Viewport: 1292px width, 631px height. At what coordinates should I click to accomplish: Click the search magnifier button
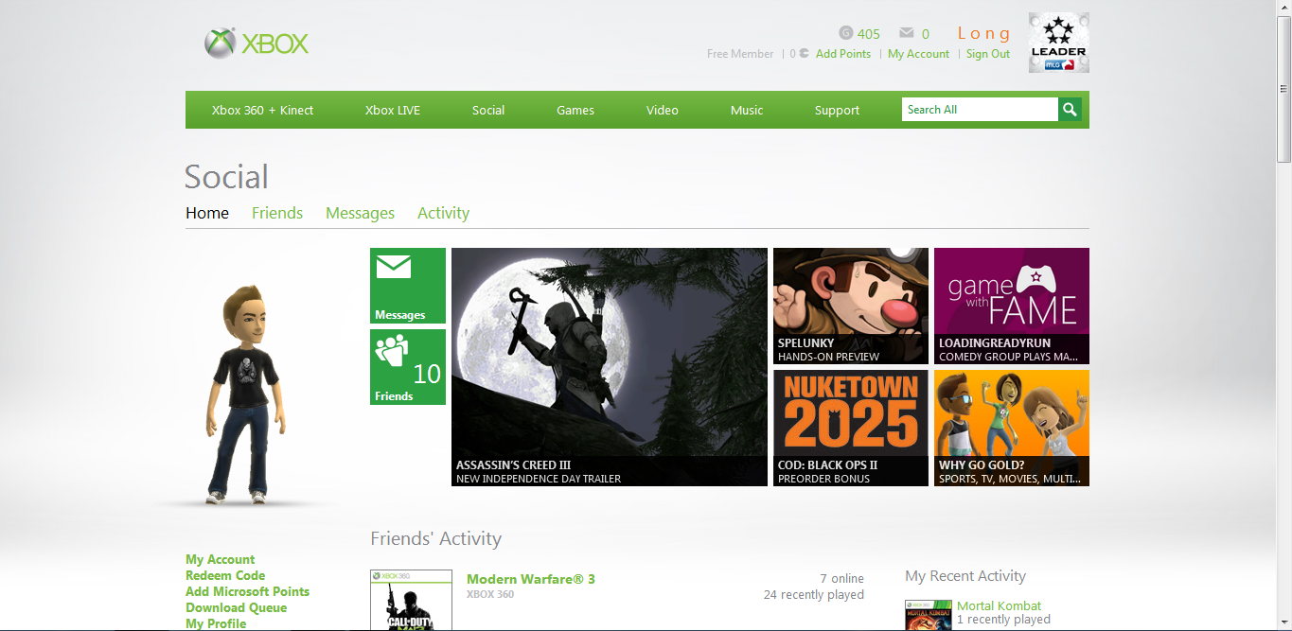(1070, 110)
